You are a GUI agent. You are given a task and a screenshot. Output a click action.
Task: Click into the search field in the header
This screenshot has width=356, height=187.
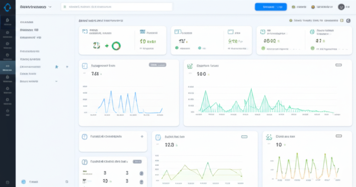pos(116,7)
